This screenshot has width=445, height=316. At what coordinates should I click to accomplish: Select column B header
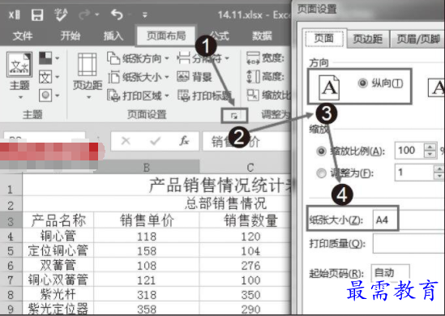coord(147,168)
